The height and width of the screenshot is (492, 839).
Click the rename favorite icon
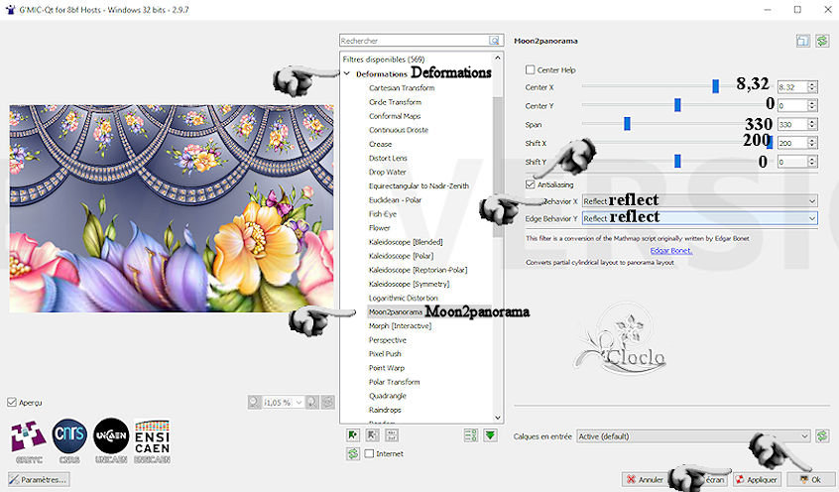click(x=392, y=434)
